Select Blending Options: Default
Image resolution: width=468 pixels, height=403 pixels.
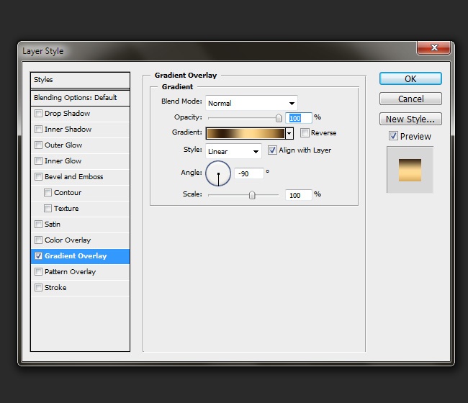coord(80,98)
